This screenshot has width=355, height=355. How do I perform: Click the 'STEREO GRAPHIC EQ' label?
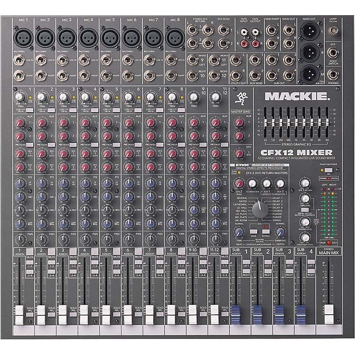coord(296,144)
